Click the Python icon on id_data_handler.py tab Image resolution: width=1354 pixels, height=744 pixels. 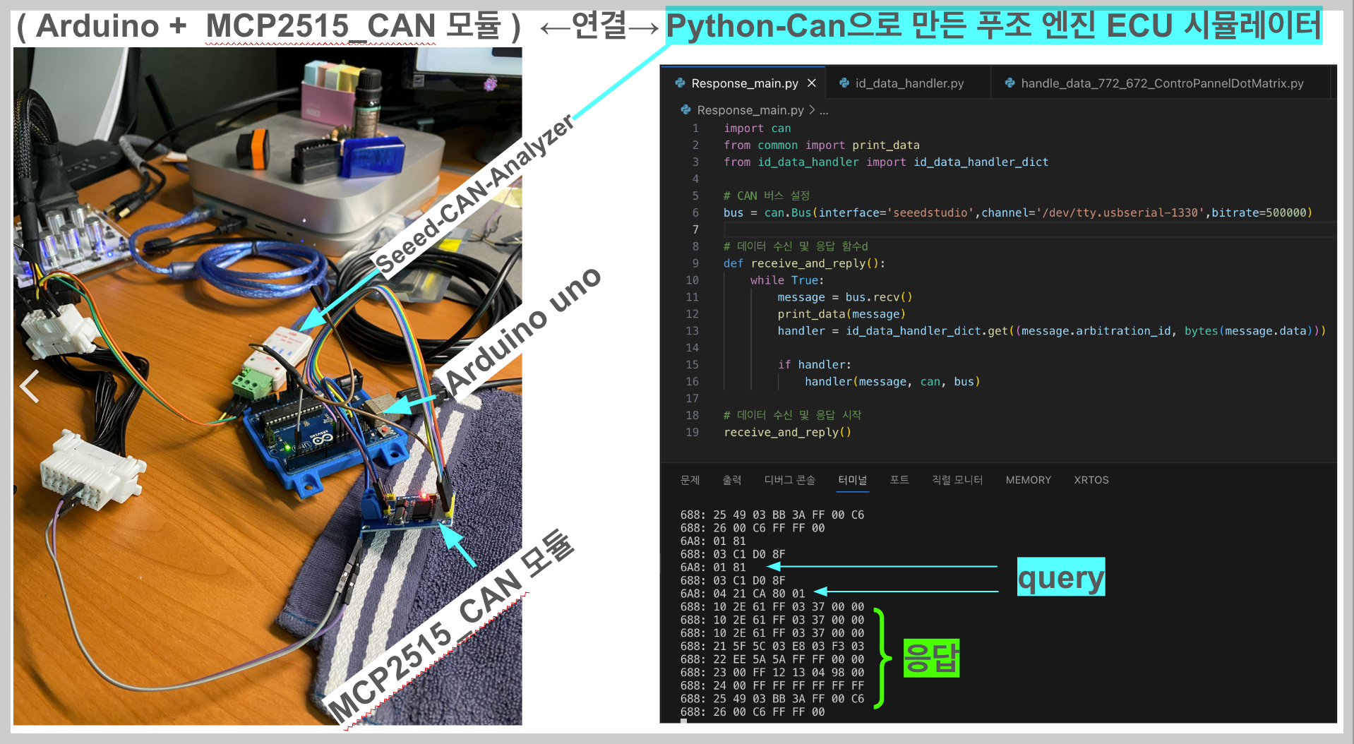(844, 83)
